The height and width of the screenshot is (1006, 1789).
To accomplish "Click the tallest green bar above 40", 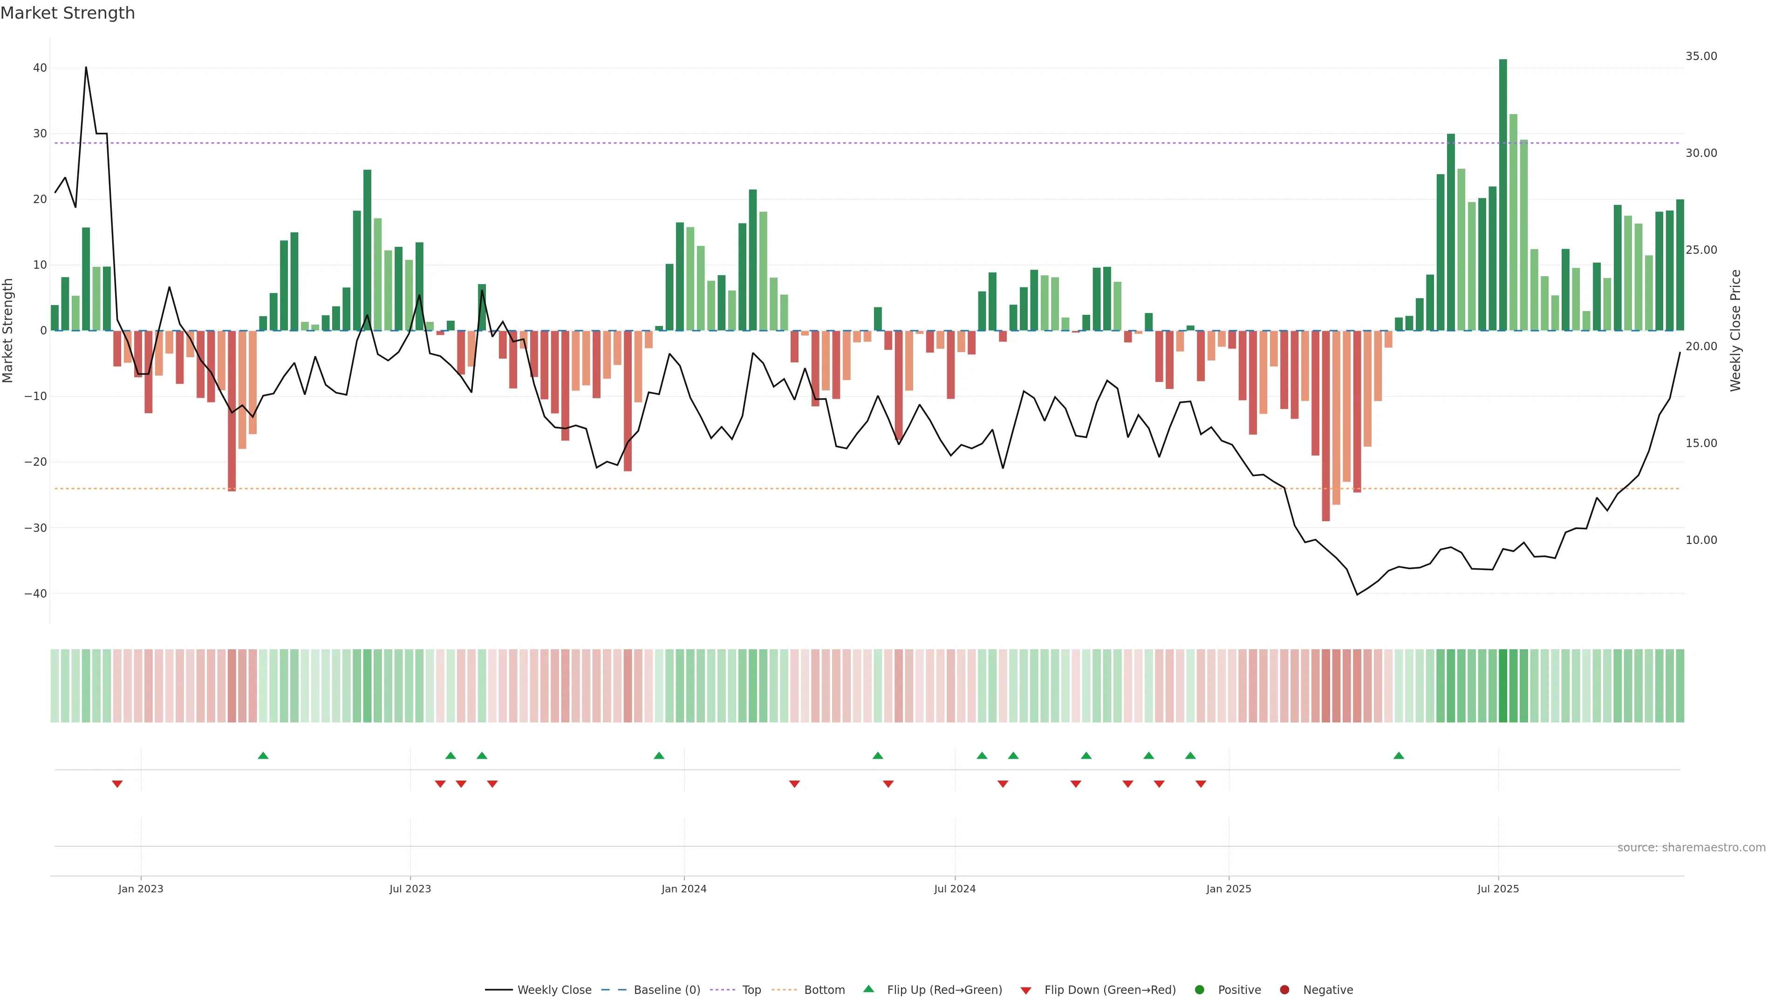I will pyautogui.click(x=1503, y=194).
